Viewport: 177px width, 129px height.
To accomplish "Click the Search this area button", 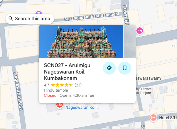I will pos(29,19).
